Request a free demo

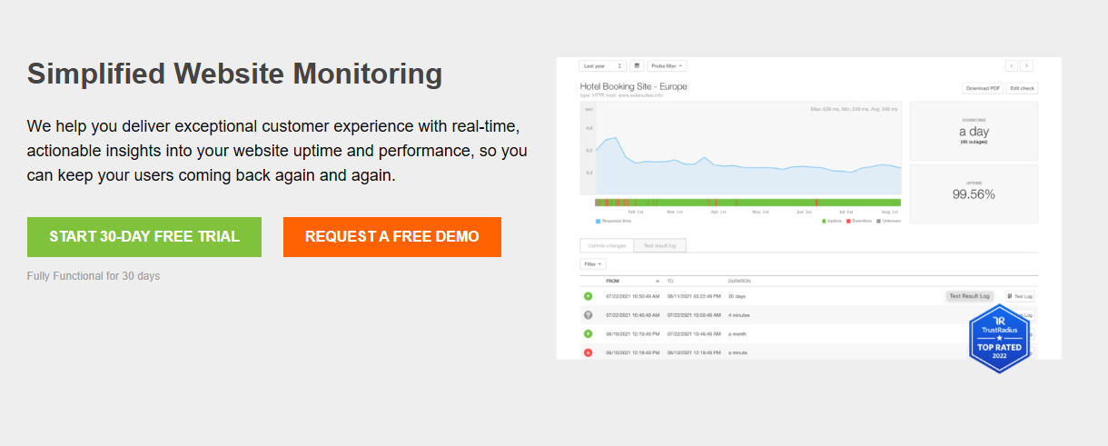coord(392,237)
